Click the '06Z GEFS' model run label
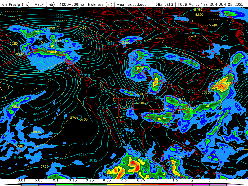Screen dimensions: 248x186 click(x=164, y=4)
